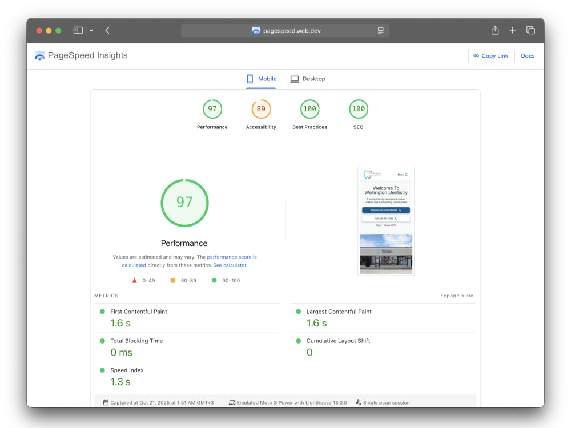
Task: Click the Cumulative Layout Shift metric label
Action: [338, 341]
